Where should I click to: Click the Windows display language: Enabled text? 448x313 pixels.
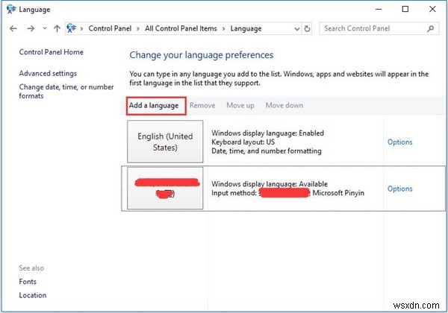coord(267,133)
